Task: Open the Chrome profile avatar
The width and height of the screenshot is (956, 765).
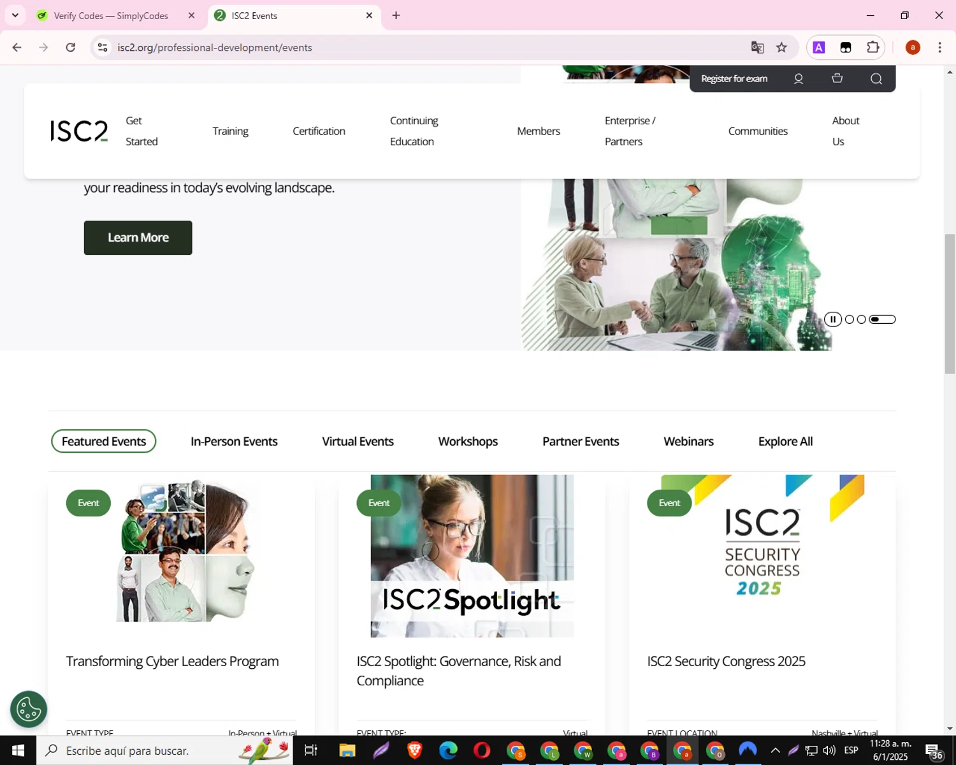Action: [x=913, y=47]
